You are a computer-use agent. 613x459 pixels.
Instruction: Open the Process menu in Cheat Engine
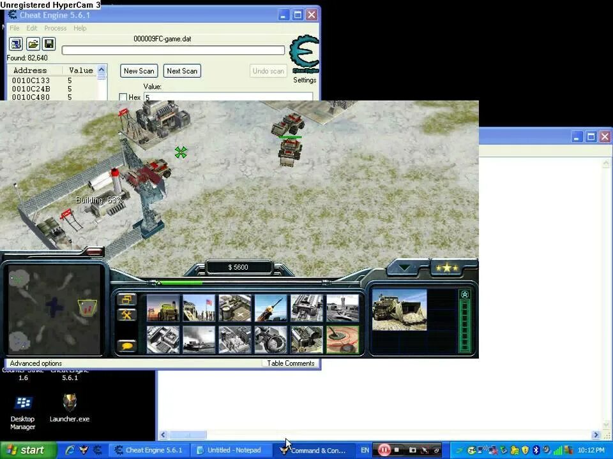(55, 28)
